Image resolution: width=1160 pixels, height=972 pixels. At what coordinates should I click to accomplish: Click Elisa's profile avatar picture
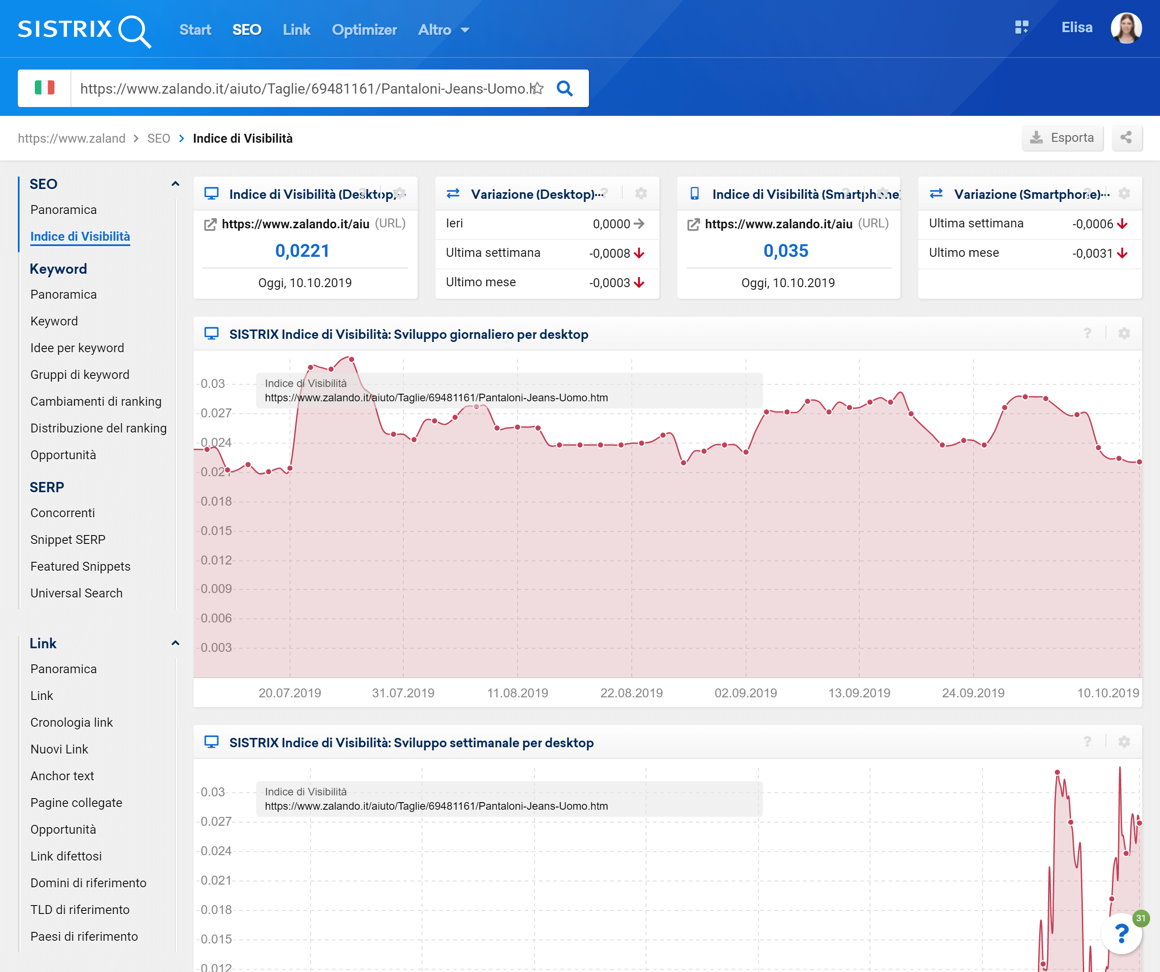(1126, 28)
